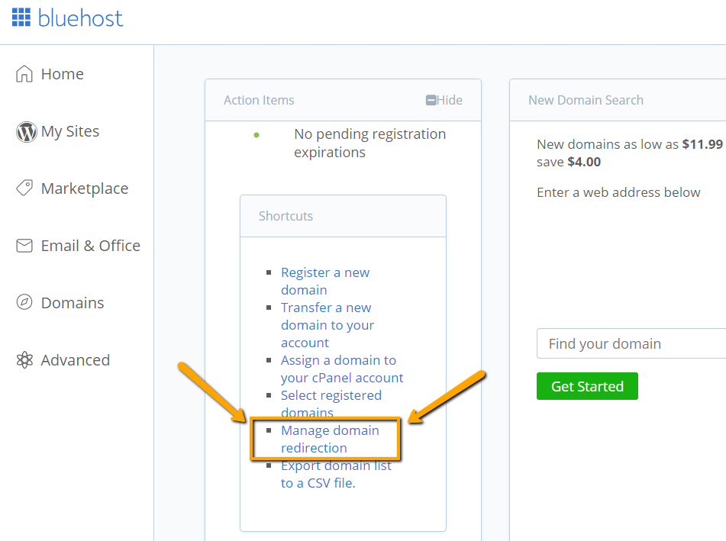Open the 'Manage domain redirection' link
Viewport: 726px width, 541px height.
(x=329, y=439)
